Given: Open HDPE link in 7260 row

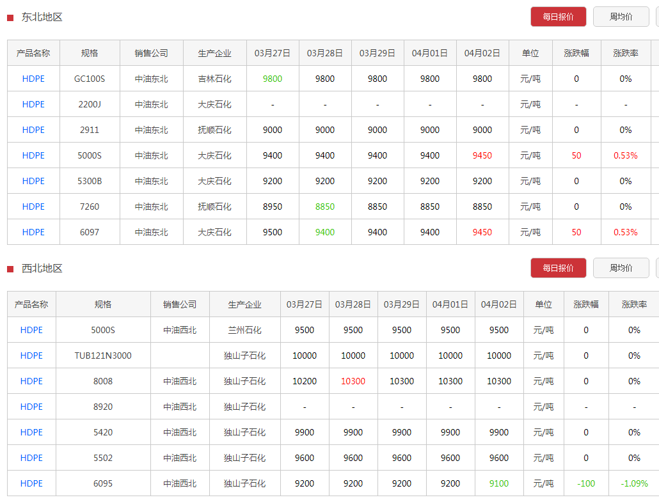Looking at the screenshot, I should tap(33, 207).
